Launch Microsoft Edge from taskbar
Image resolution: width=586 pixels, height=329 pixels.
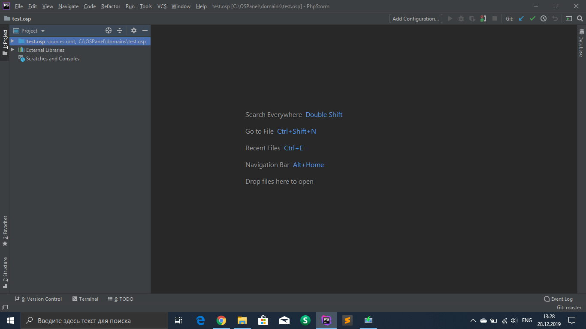point(200,320)
